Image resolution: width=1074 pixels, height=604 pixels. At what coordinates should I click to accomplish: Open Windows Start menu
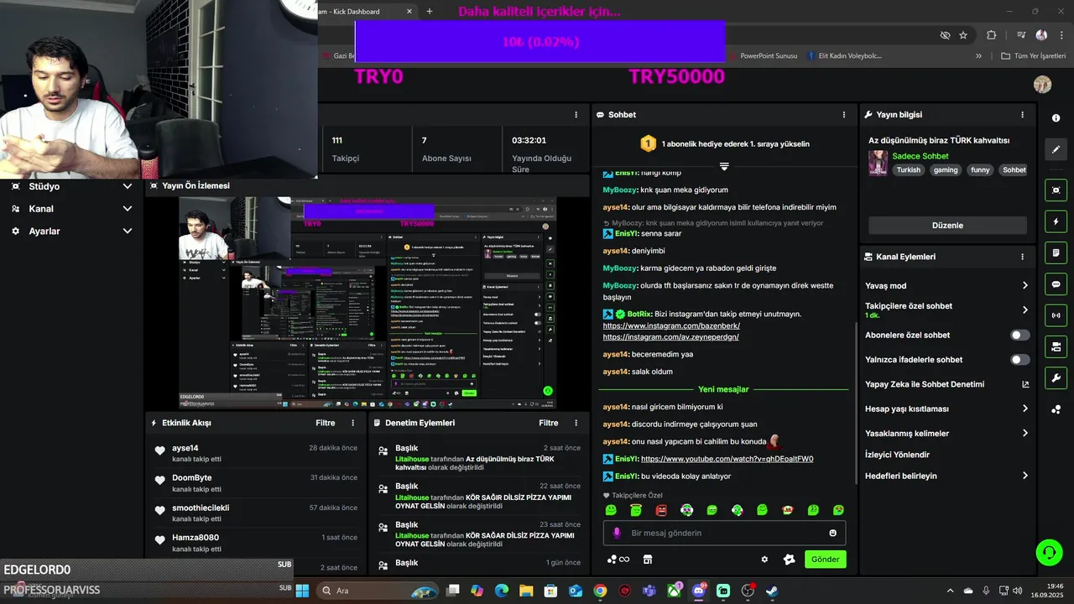(302, 591)
